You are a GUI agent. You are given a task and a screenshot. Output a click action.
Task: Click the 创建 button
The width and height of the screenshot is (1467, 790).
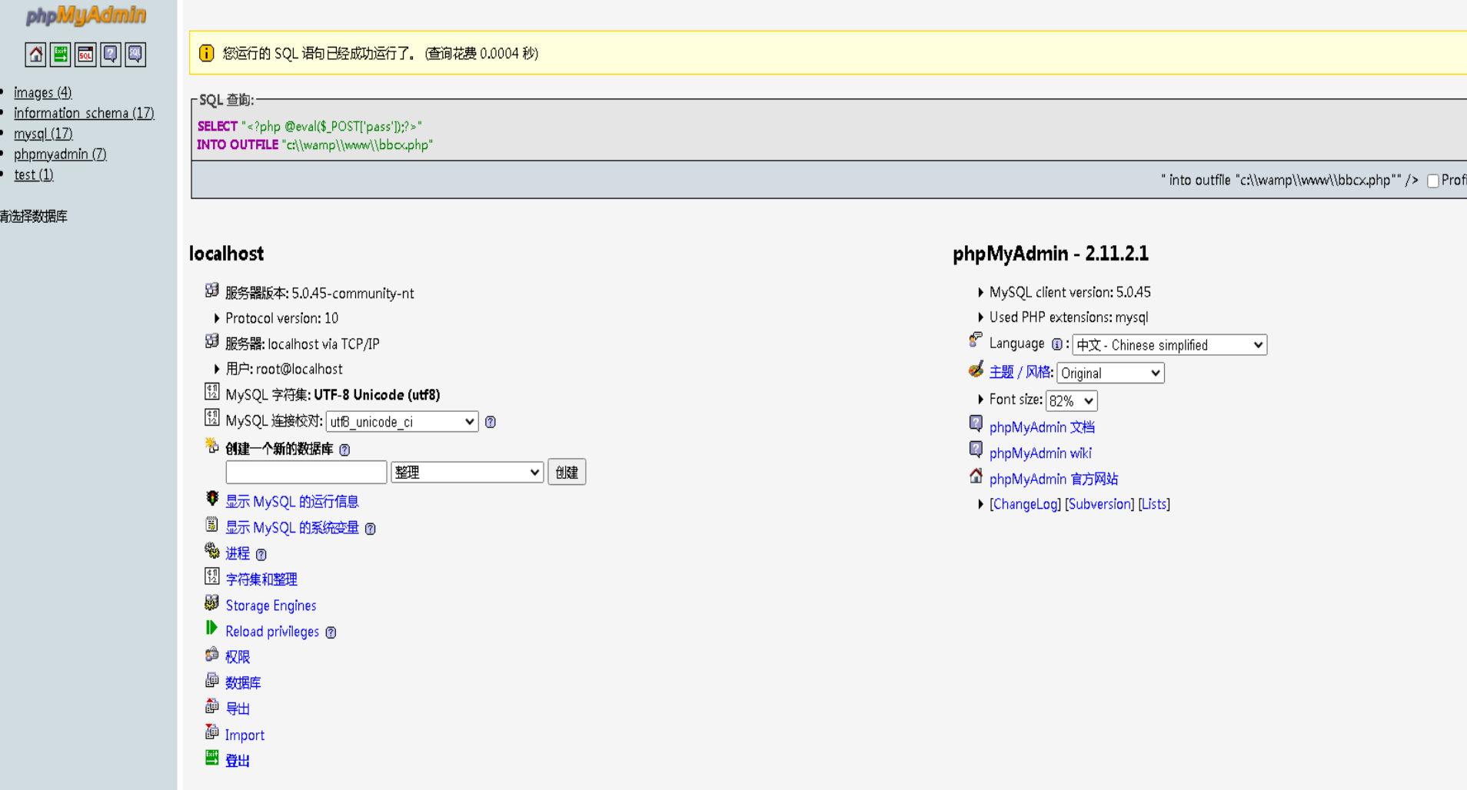pyautogui.click(x=567, y=472)
